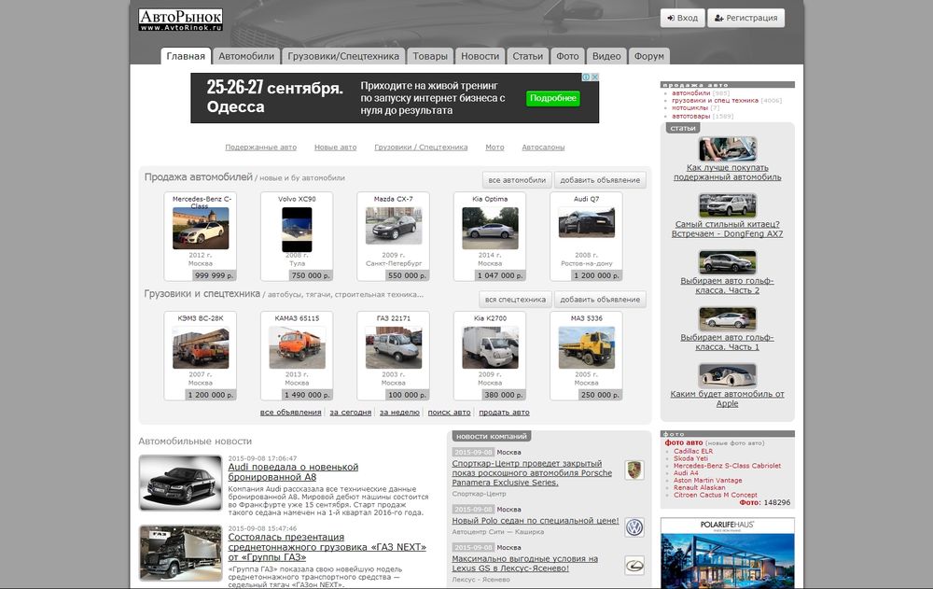This screenshot has width=933, height=589.
Task: Click the вся спецтехника button
Action: (x=515, y=300)
